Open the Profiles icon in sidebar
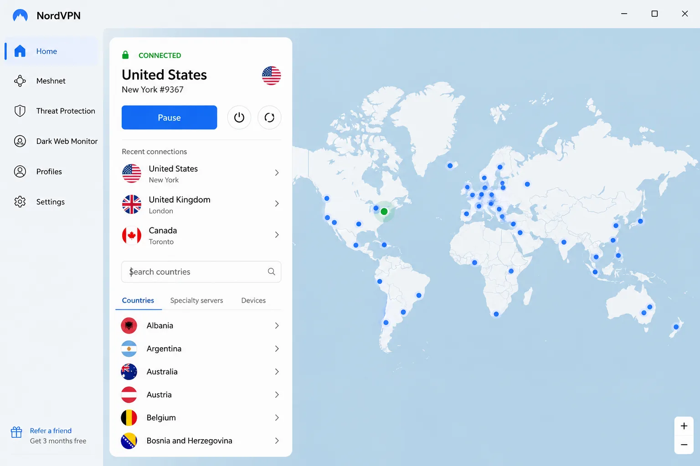The image size is (700, 466). coord(20,172)
